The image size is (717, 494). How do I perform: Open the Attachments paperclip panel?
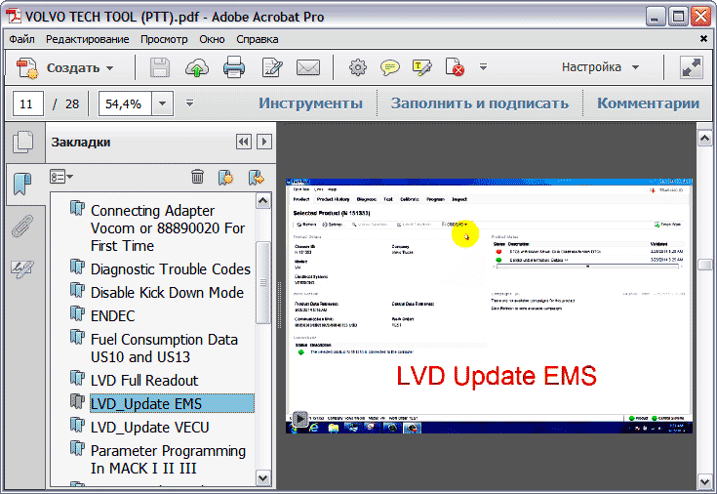pyautogui.click(x=21, y=226)
